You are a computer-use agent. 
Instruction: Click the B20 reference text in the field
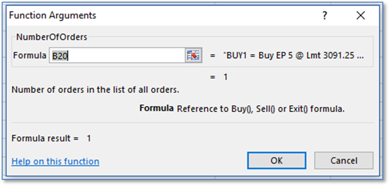[x=59, y=56]
